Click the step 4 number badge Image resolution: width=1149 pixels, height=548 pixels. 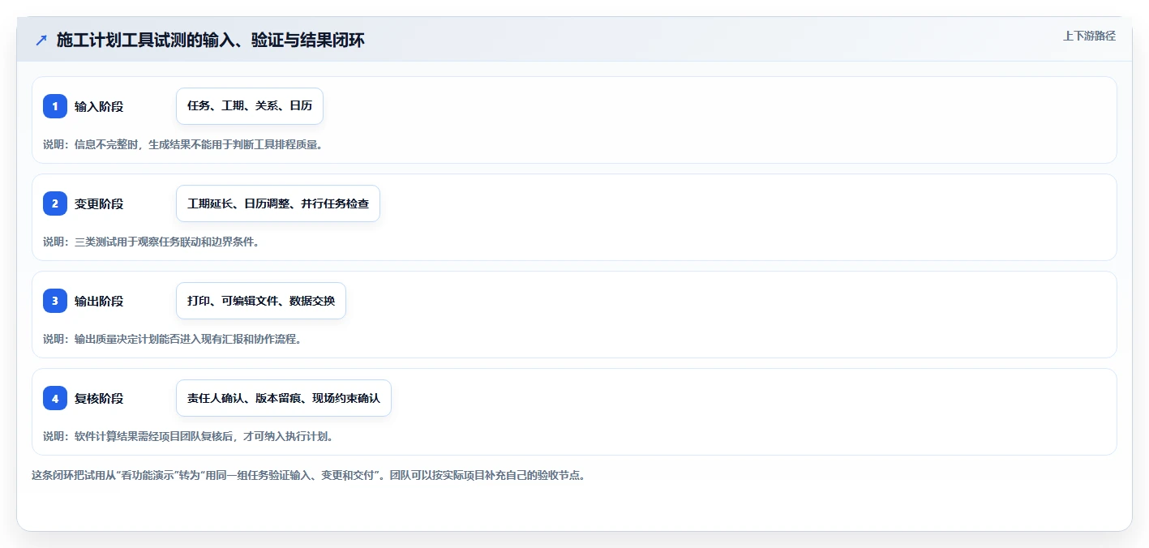pos(55,398)
